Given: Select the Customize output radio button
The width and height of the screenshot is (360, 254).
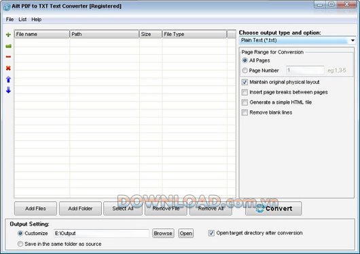Looking at the screenshot, I should click(x=20, y=233).
